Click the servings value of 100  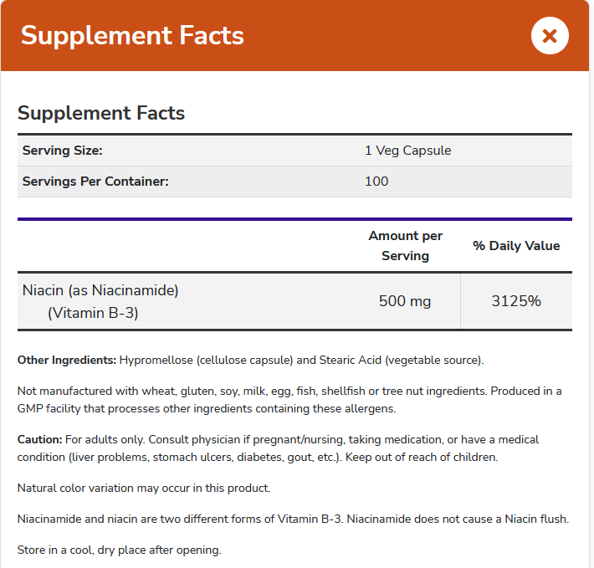click(x=376, y=182)
